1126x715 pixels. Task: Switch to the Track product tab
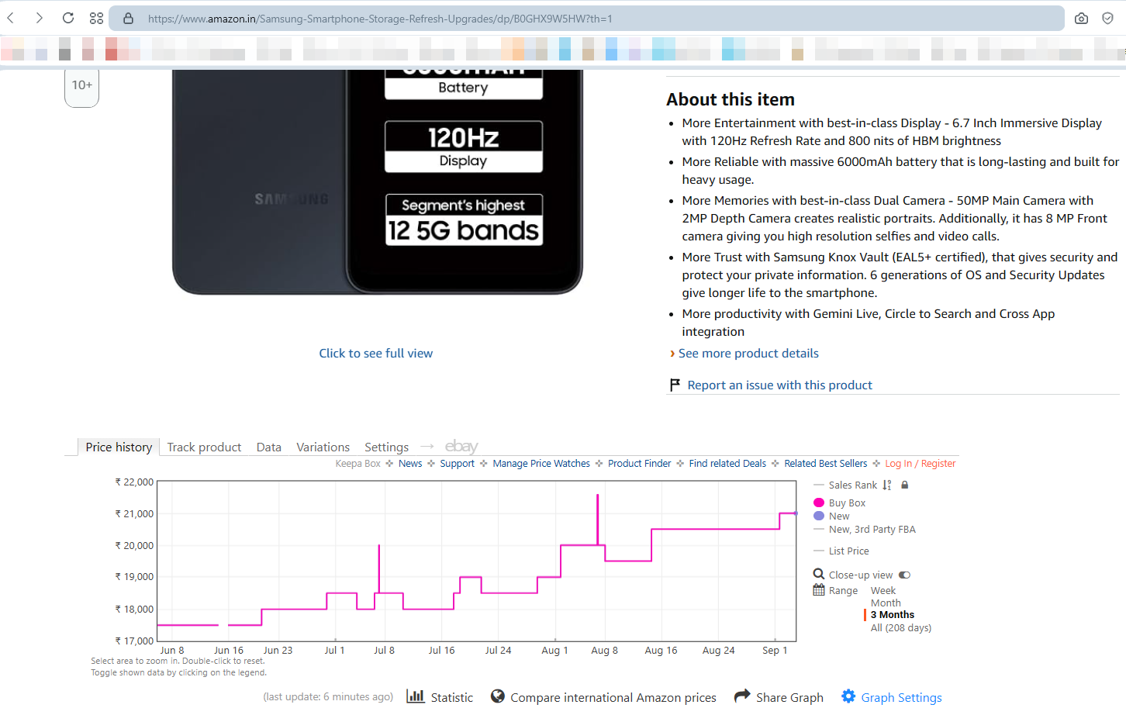point(204,447)
